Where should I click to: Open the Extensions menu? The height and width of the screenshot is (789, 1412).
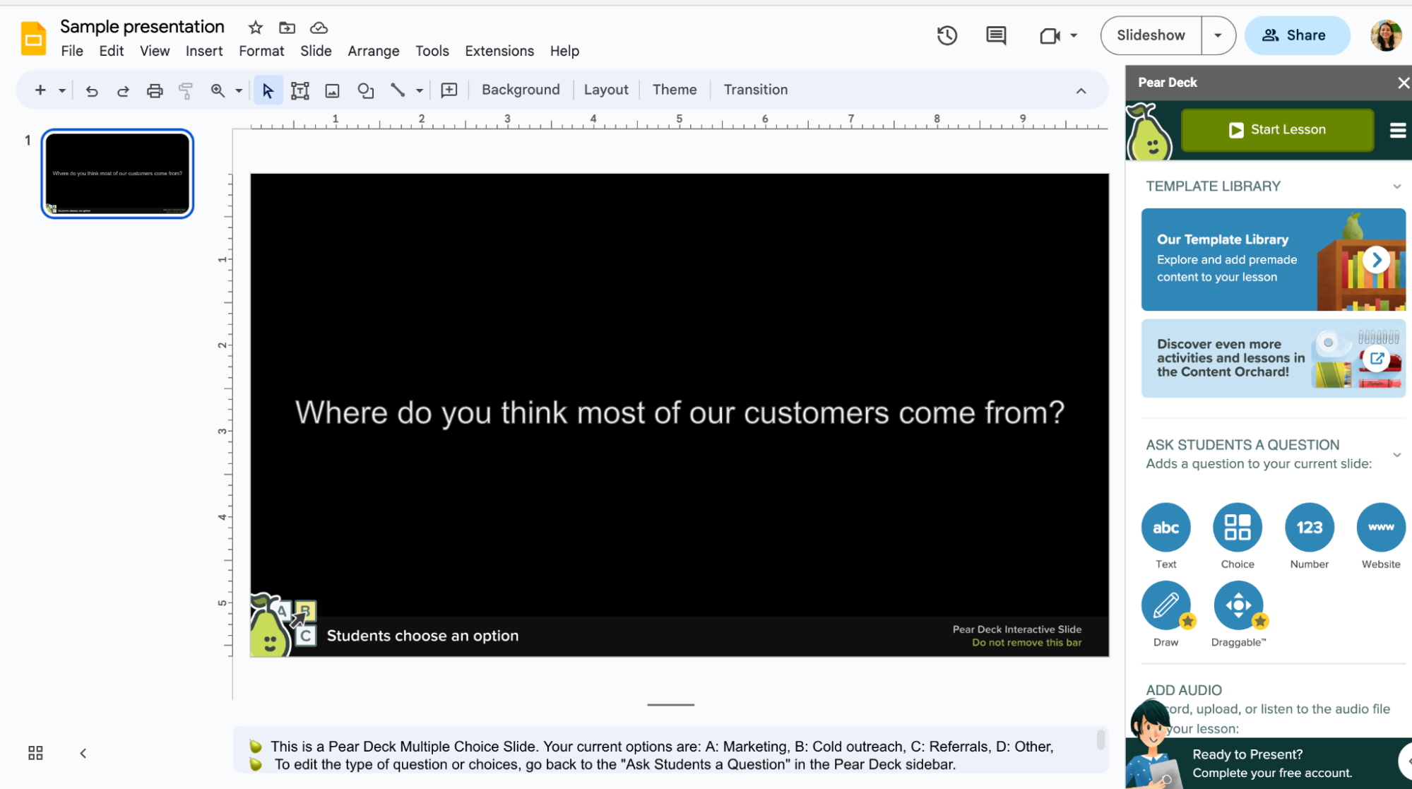pyautogui.click(x=499, y=51)
